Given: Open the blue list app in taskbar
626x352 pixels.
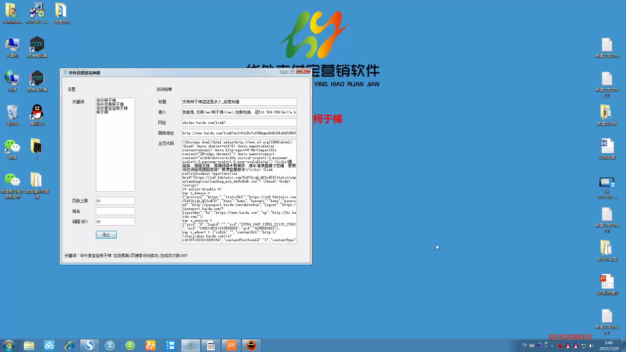Looking at the screenshot, I should (x=171, y=345).
